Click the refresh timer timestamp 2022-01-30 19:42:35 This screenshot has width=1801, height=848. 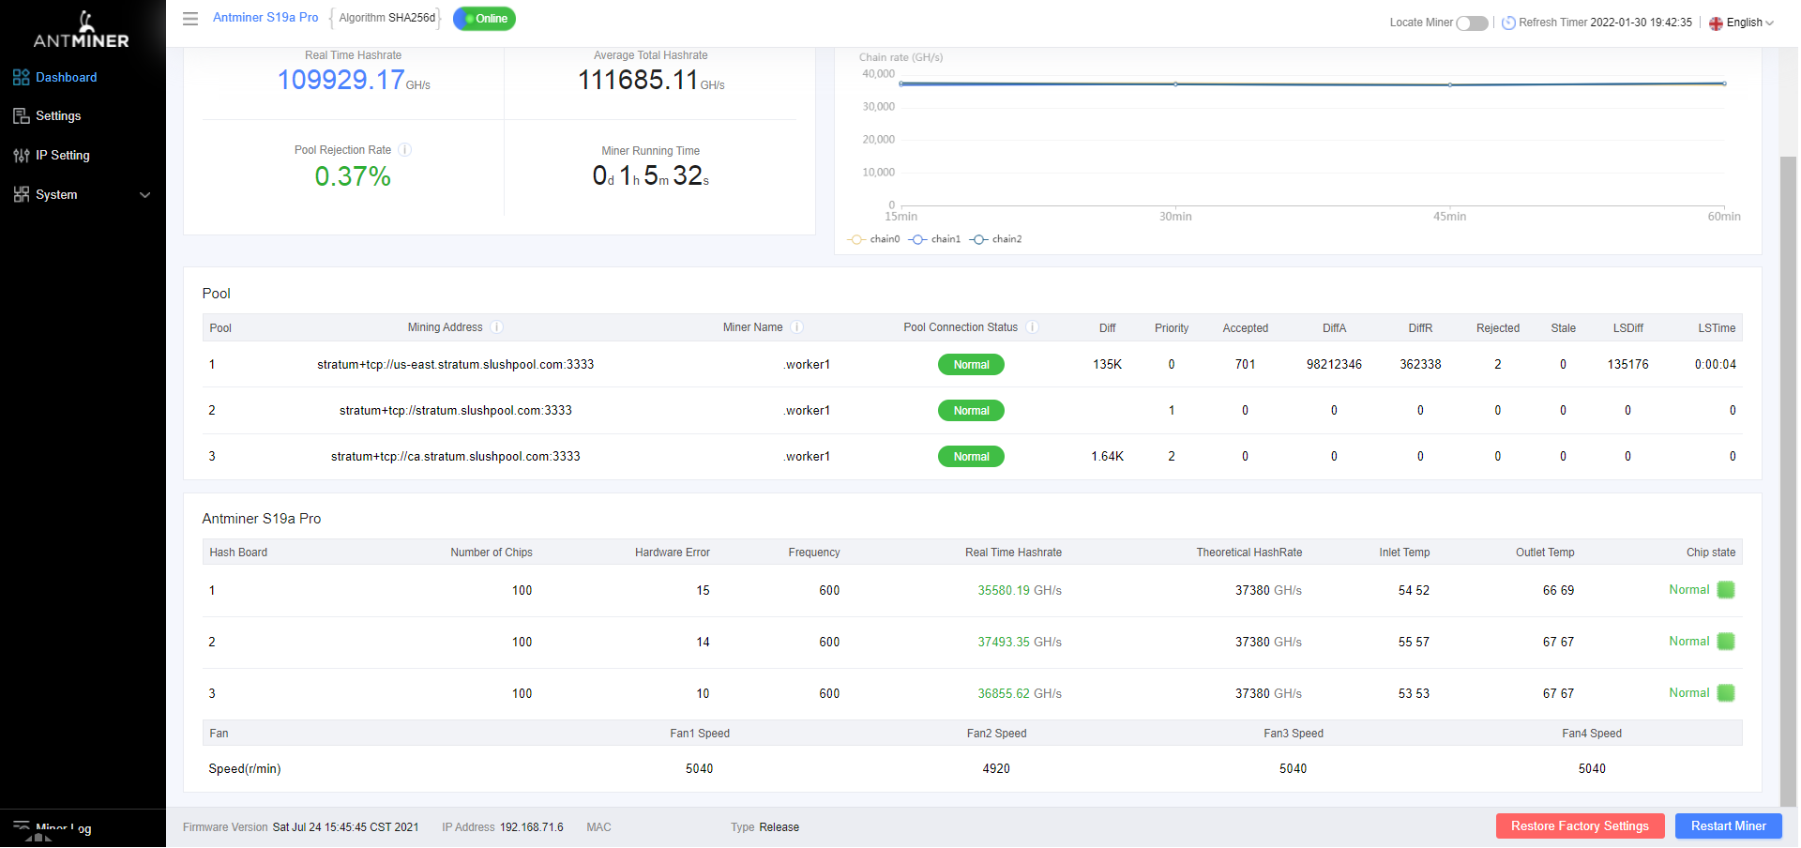click(x=1642, y=23)
